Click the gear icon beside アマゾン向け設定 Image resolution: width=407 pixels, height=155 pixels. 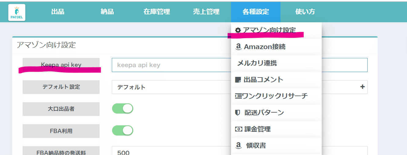click(x=238, y=30)
